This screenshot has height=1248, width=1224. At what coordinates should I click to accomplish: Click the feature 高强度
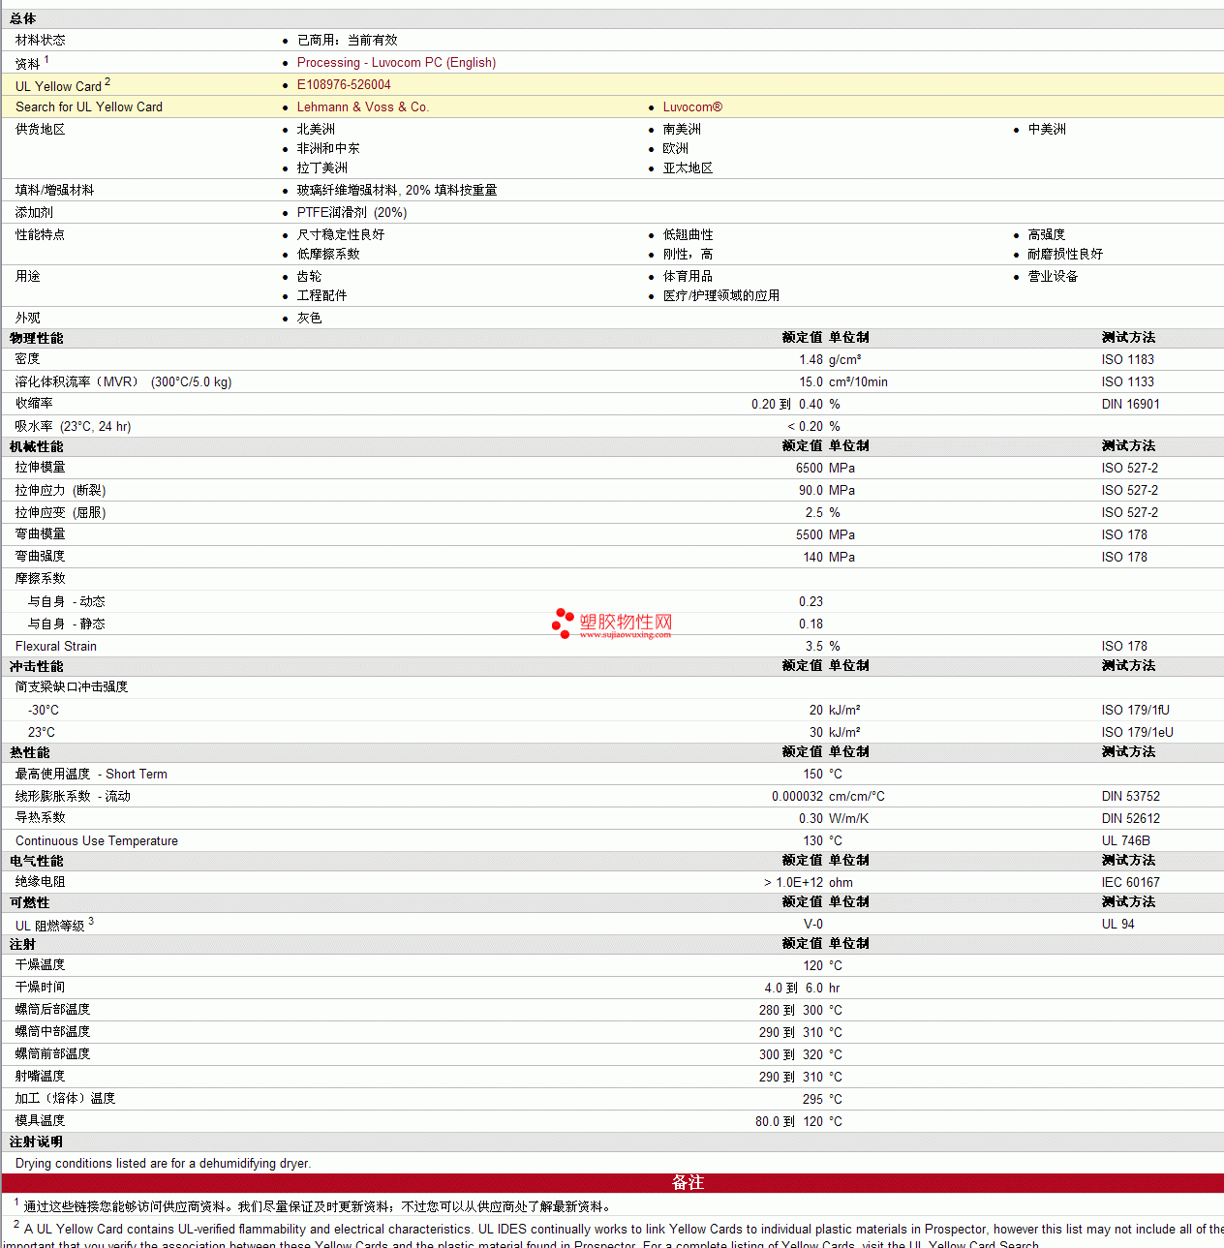pos(1047,234)
